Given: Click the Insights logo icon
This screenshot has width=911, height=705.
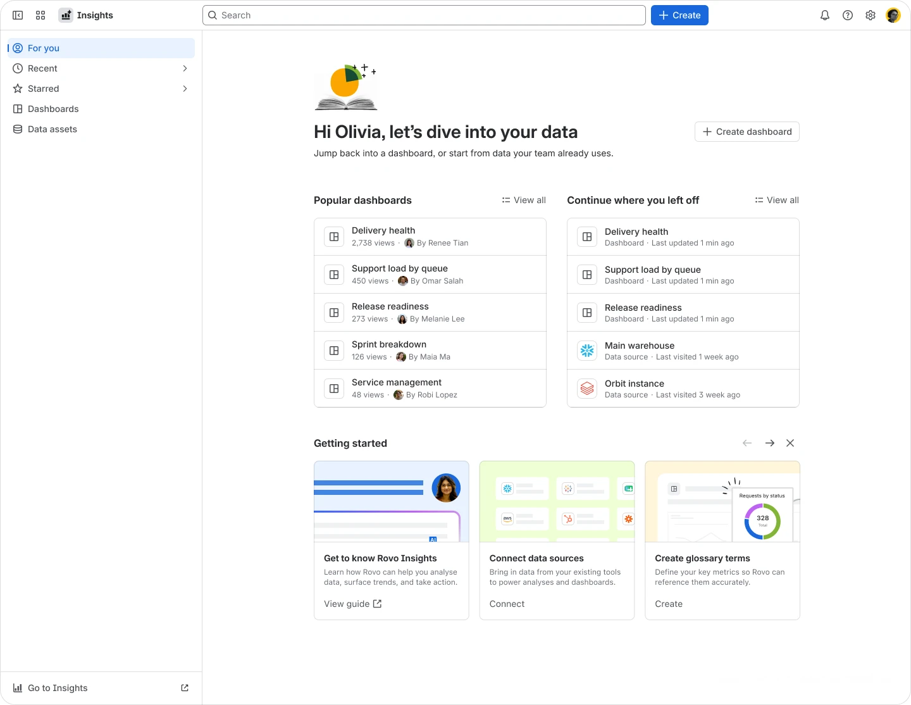Looking at the screenshot, I should click(x=66, y=15).
